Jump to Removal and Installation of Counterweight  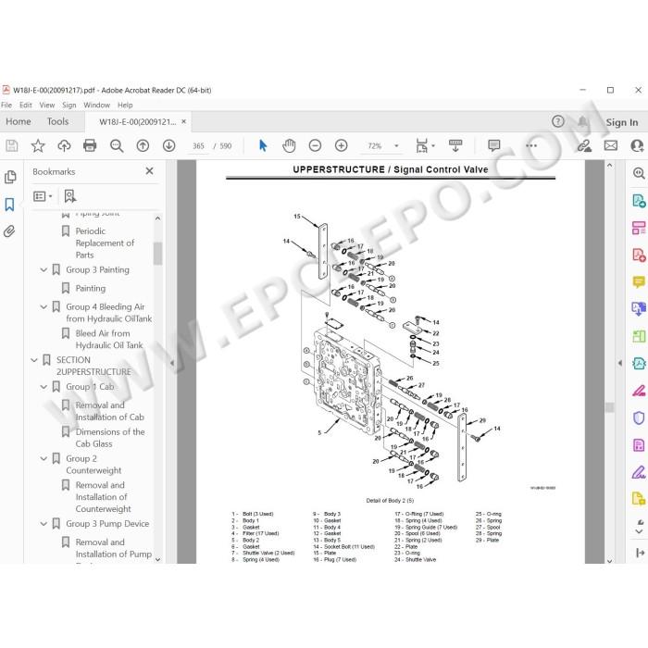(x=103, y=497)
